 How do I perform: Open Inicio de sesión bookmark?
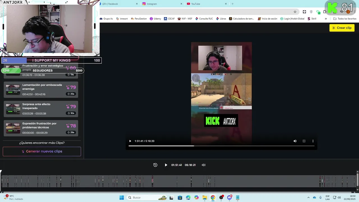point(268,19)
